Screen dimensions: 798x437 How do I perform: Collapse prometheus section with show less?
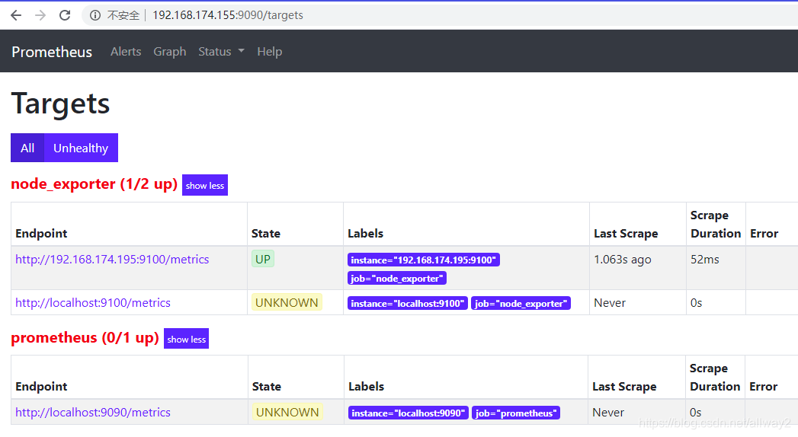[186, 339]
